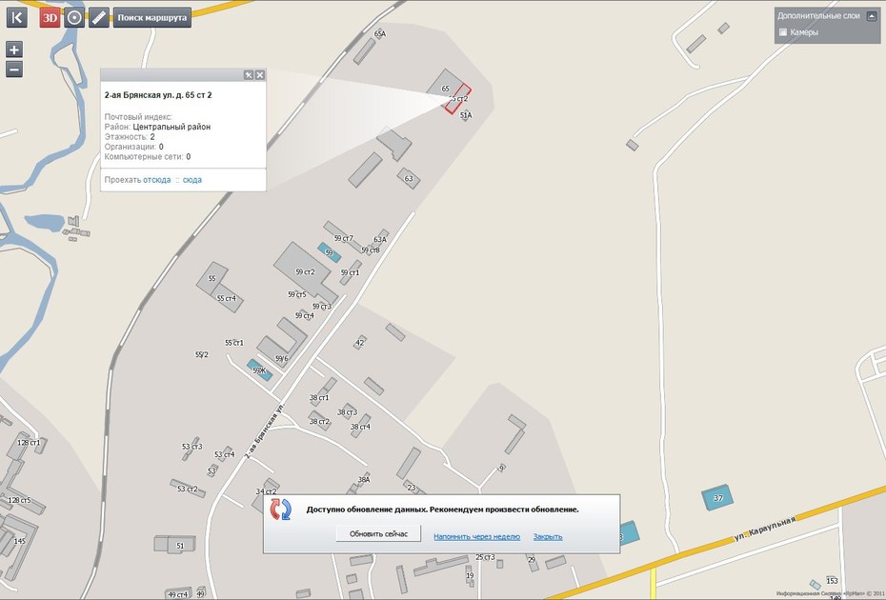Click the building label 38 ст4
886x600 pixels.
coord(360,427)
